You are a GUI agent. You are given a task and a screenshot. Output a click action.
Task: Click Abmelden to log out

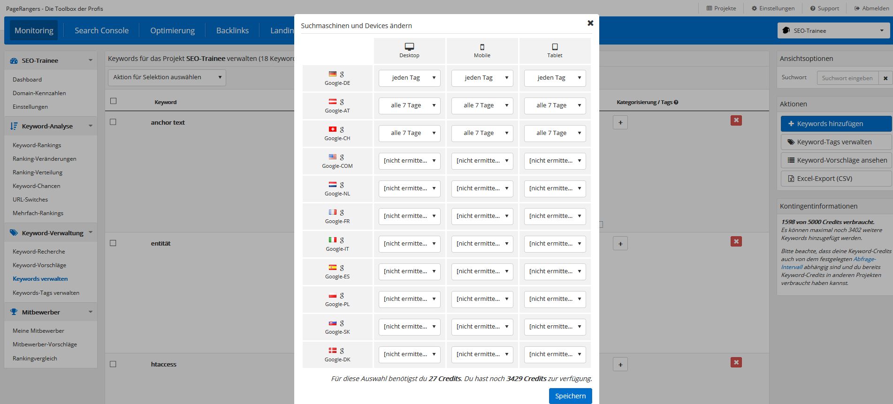[x=871, y=8]
